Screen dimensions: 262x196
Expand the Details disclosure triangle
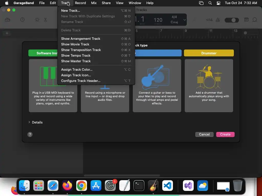29,122
